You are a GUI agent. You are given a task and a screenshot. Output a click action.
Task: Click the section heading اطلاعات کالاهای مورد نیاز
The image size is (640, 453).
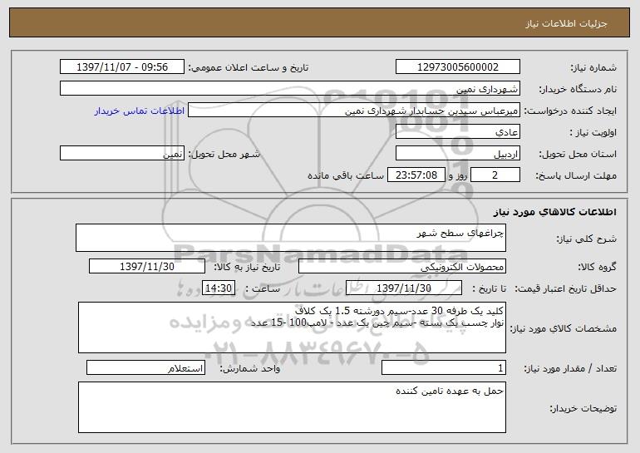(554, 212)
